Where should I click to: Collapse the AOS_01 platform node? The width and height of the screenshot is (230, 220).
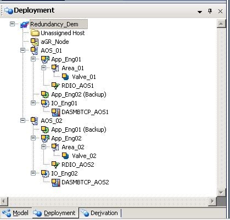[x=23, y=50]
